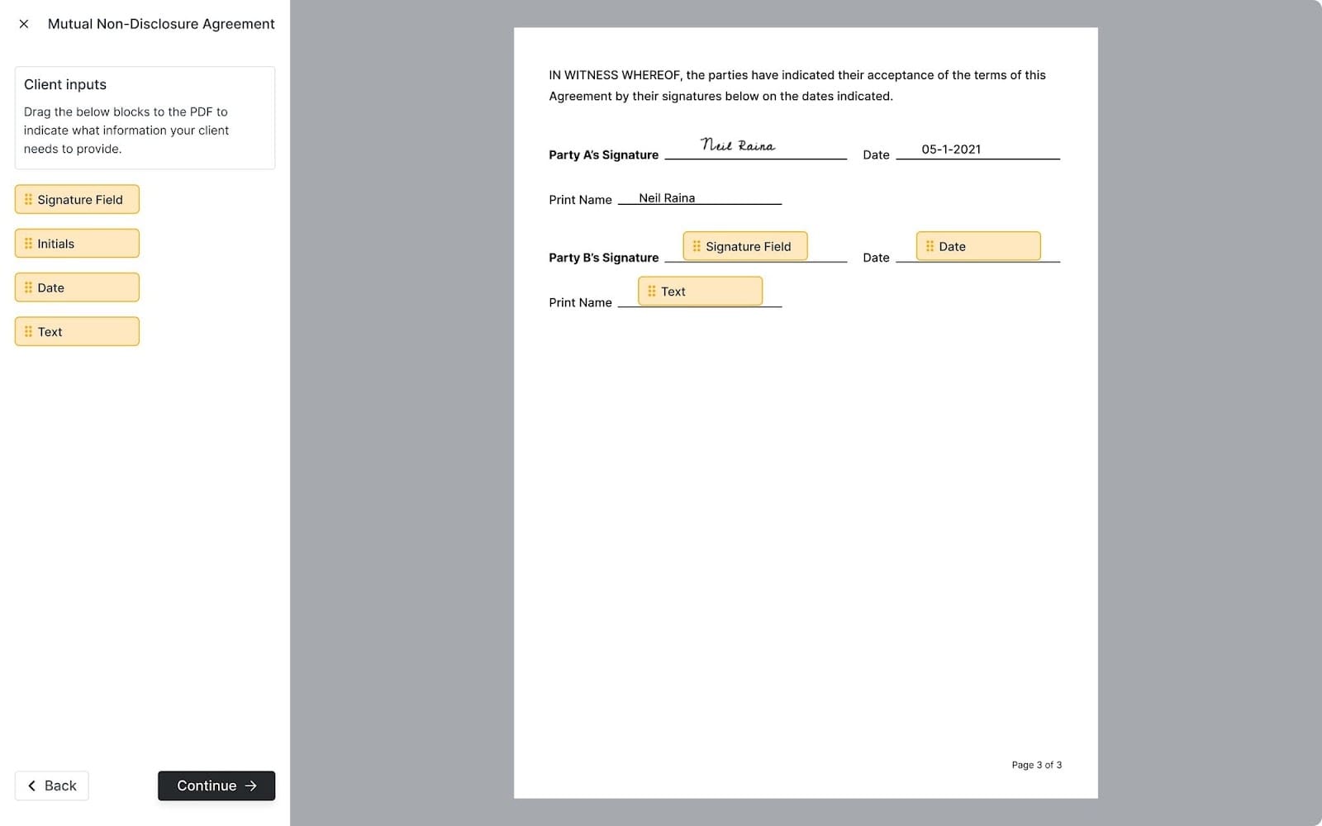Select the Signature Field placed on Party B's line
The width and height of the screenshot is (1322, 826).
click(x=744, y=245)
